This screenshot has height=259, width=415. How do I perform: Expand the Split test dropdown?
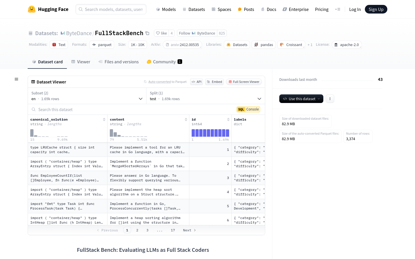tap(205, 96)
